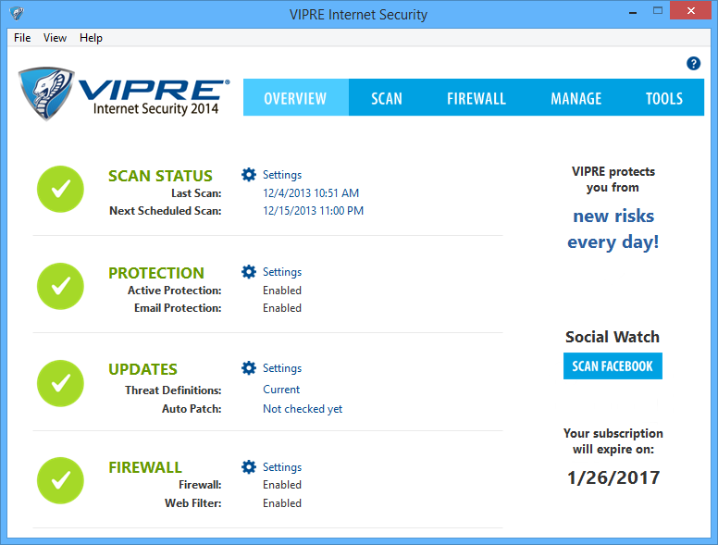Click the green checkmark beside Updates
Screen dimensions: 718x545
point(60,382)
